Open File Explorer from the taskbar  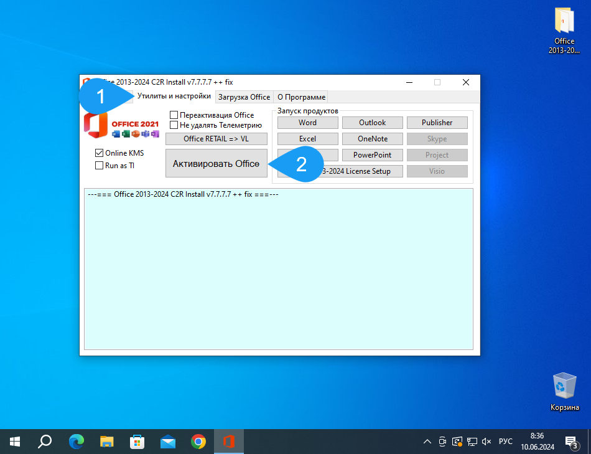(x=107, y=442)
